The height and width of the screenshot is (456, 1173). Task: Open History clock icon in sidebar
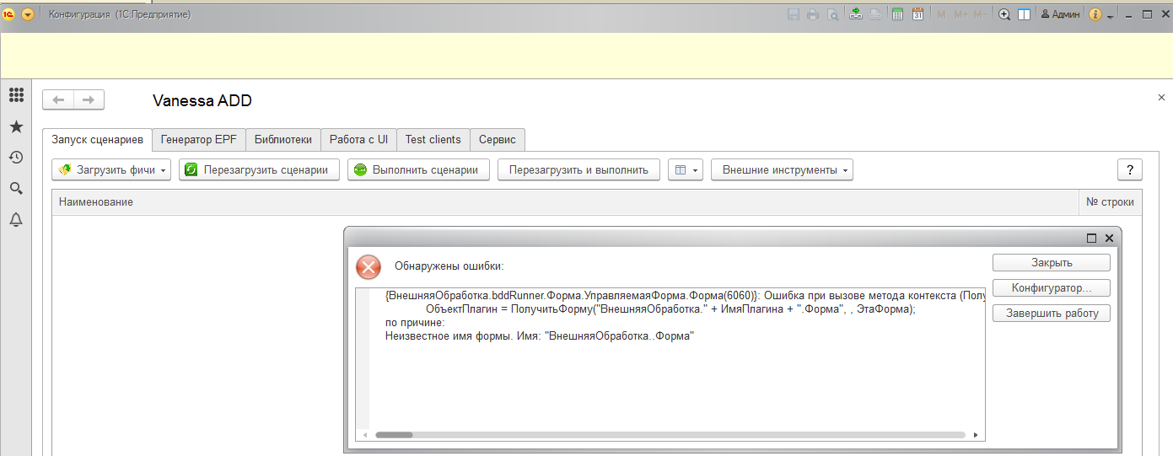16,158
